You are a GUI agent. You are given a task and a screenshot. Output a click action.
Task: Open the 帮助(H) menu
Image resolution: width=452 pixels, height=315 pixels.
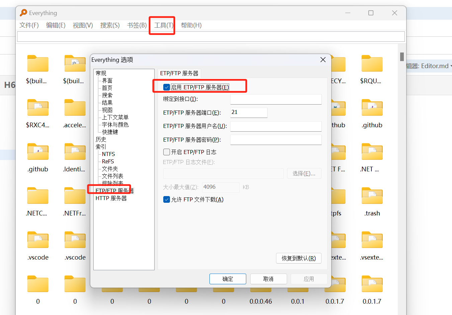tap(191, 25)
